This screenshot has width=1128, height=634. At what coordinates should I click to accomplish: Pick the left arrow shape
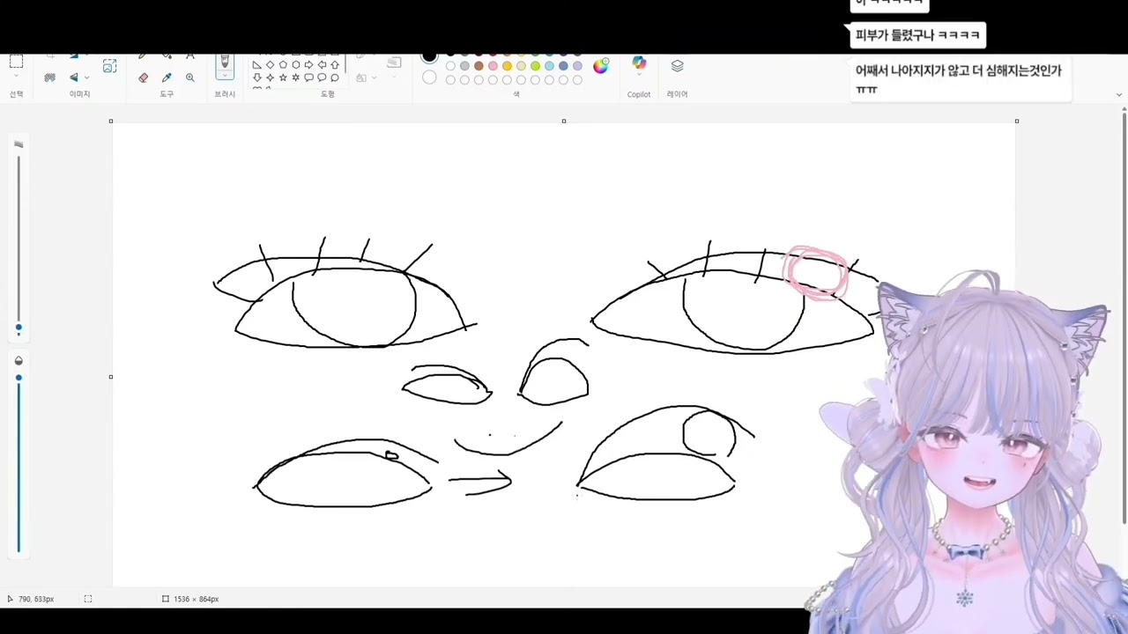point(322,65)
